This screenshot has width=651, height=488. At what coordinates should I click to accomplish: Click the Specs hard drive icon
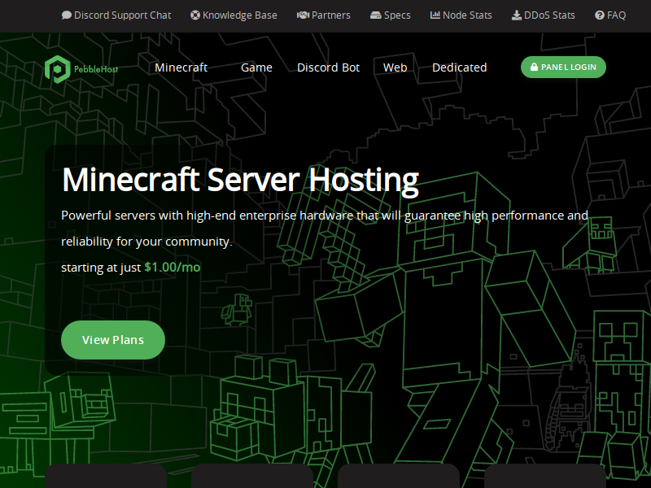(x=376, y=15)
